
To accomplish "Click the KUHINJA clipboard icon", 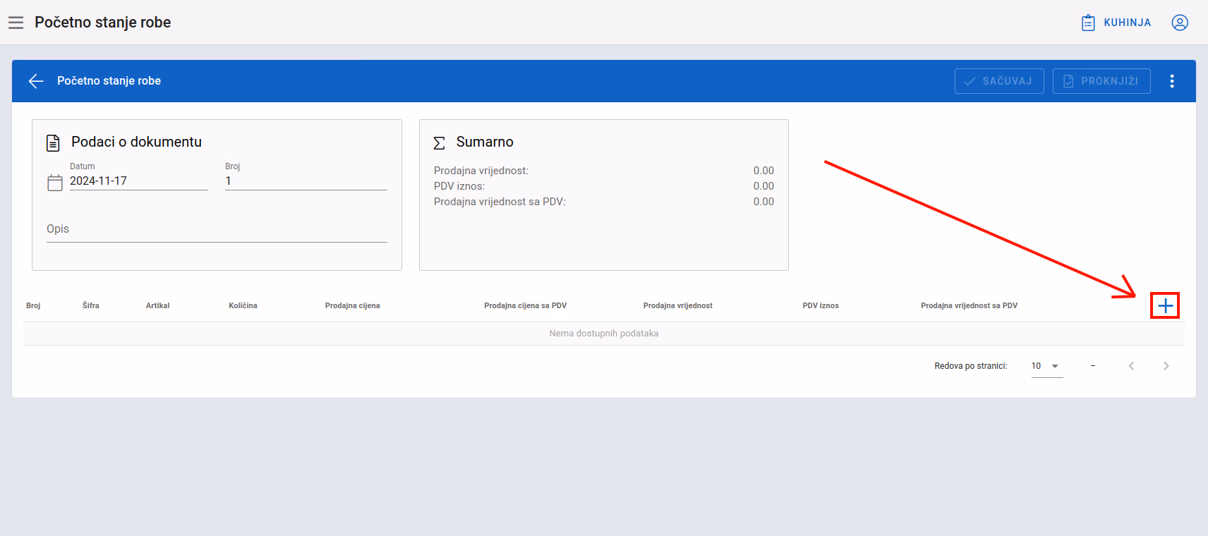I will [x=1088, y=23].
